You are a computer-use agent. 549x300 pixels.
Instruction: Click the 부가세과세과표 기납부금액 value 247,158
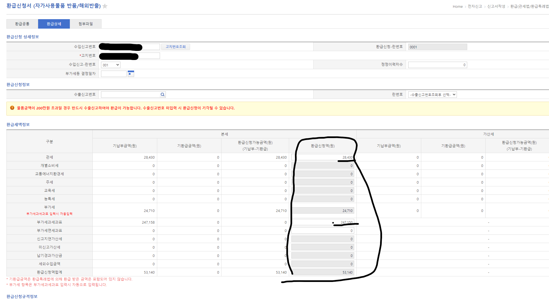click(148, 222)
